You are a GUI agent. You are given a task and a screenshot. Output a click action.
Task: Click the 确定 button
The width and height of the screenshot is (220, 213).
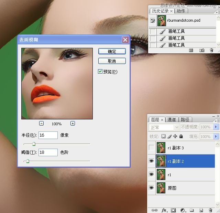pos(112,51)
